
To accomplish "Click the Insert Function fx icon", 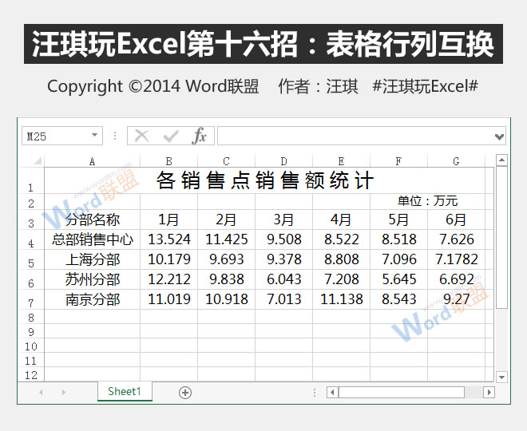I will click(x=199, y=136).
